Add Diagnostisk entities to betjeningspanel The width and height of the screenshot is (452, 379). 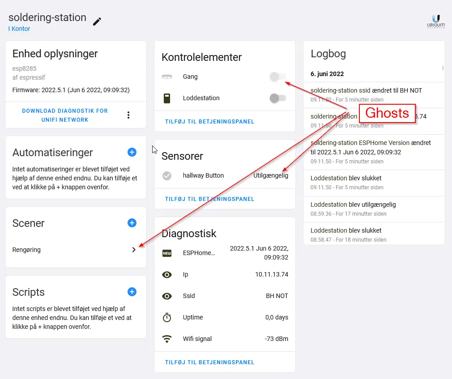tap(209, 362)
